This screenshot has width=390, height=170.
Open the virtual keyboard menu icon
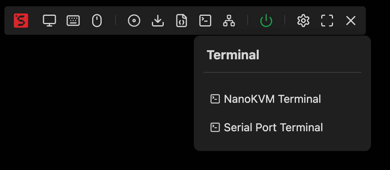click(x=73, y=21)
